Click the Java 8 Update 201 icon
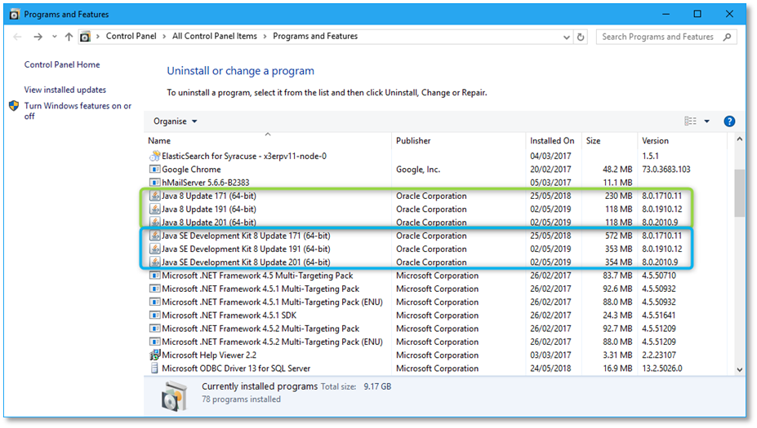The image size is (757, 428). (154, 223)
